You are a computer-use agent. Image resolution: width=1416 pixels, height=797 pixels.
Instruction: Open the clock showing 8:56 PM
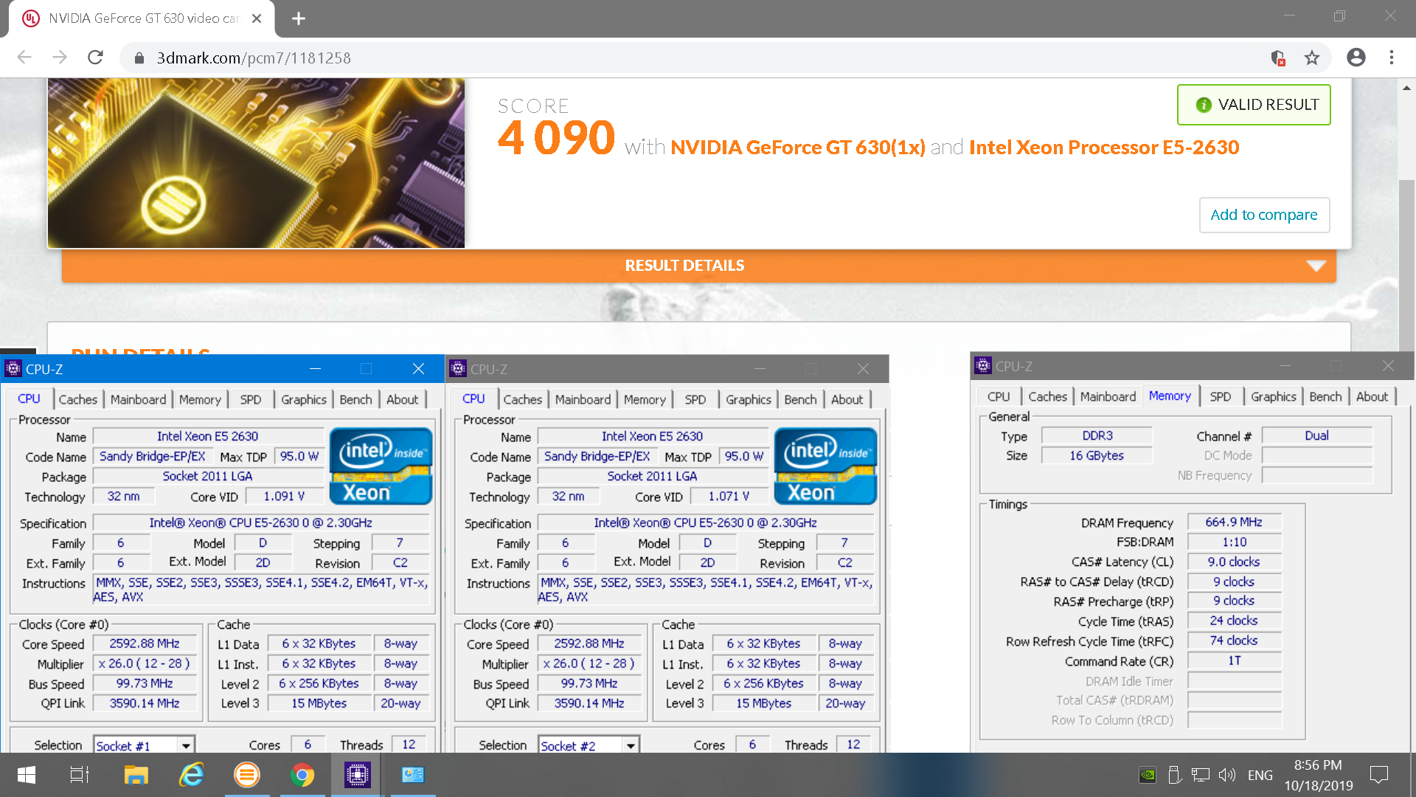tap(1318, 765)
